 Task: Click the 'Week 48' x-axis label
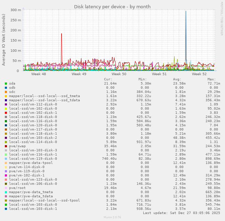(39, 74)
